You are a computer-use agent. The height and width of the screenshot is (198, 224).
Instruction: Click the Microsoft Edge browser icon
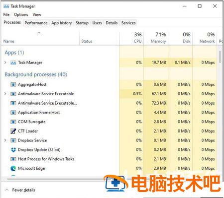(13, 168)
